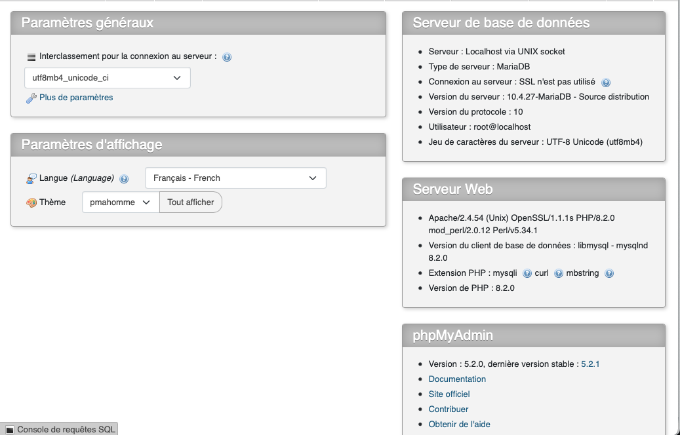Click the wrench icon for more parameters
This screenshot has height=435, width=680.
coord(31,98)
